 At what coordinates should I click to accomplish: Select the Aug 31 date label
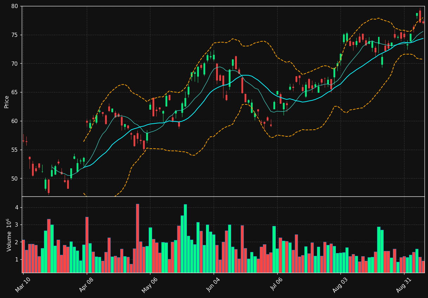coord(404,285)
